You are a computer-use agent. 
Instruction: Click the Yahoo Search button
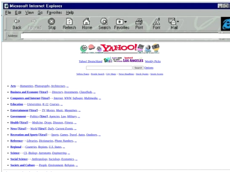(138, 68)
